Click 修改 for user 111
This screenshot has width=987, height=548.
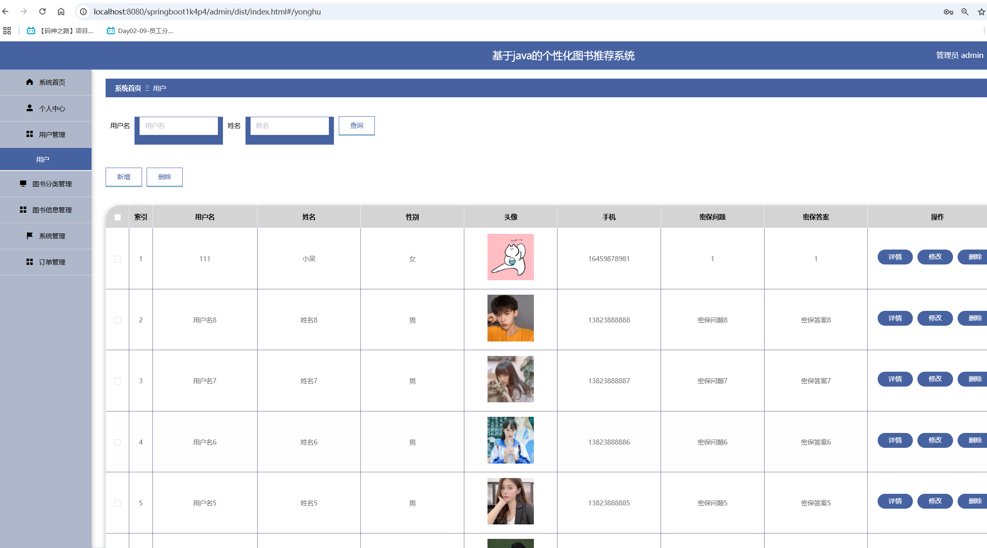[x=935, y=257]
